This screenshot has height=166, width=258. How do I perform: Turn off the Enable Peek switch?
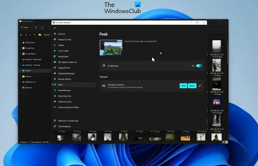click(x=199, y=66)
